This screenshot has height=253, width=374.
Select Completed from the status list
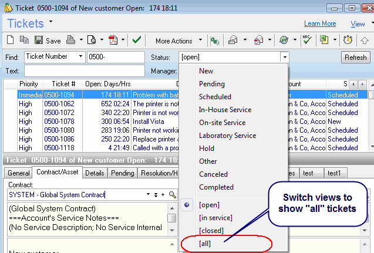216,187
